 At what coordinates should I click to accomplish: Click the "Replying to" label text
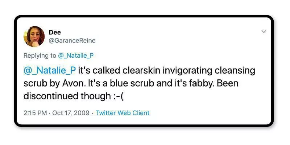click(x=40, y=55)
